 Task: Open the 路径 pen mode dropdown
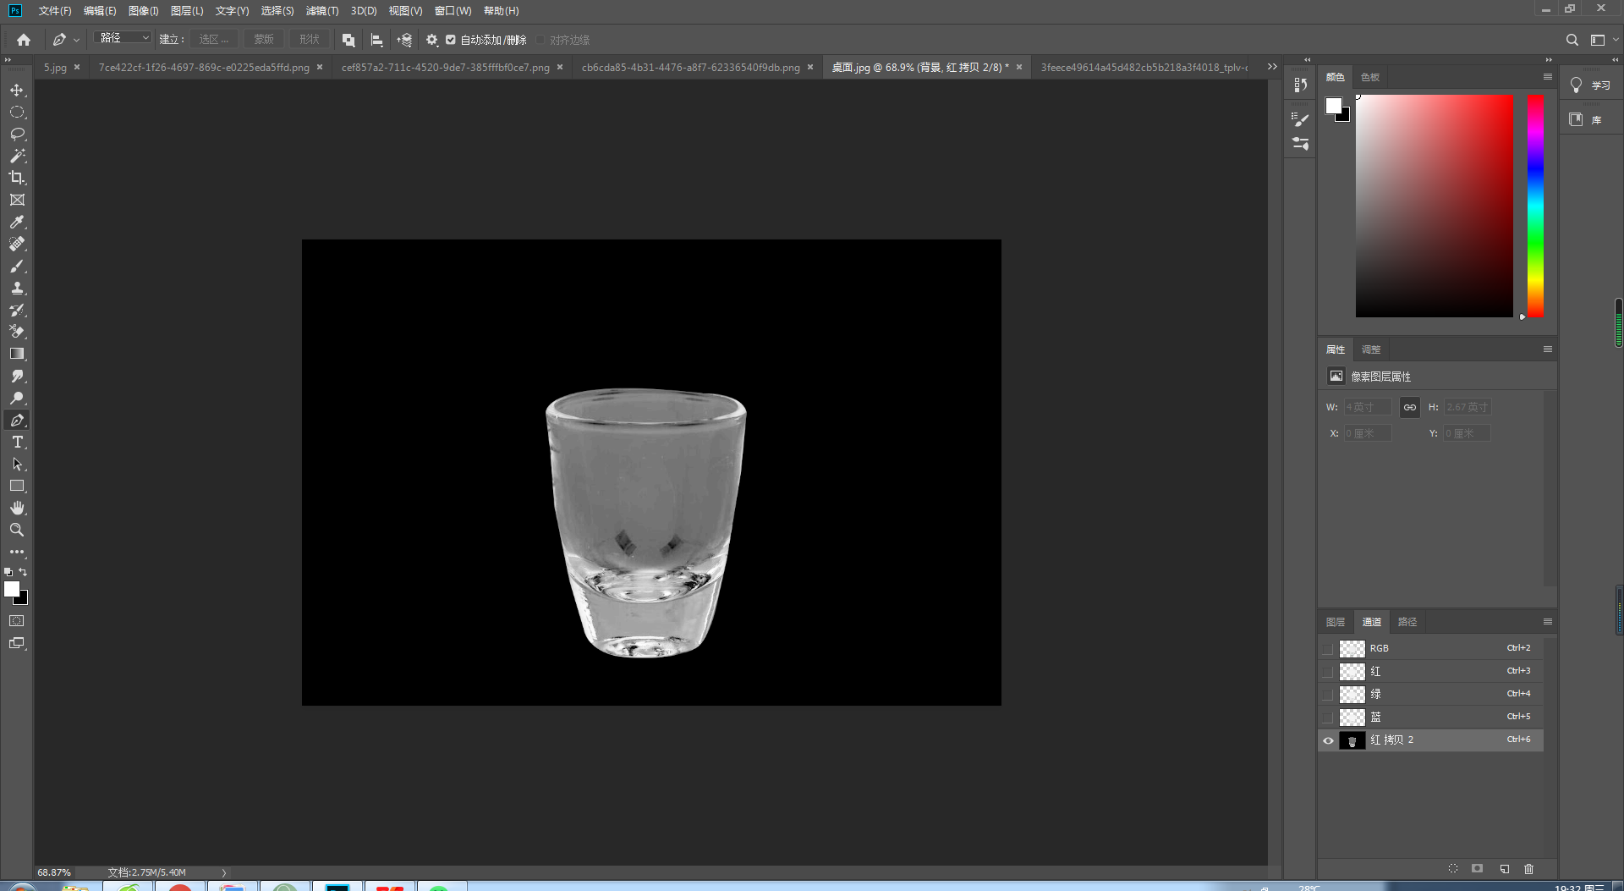click(x=123, y=38)
